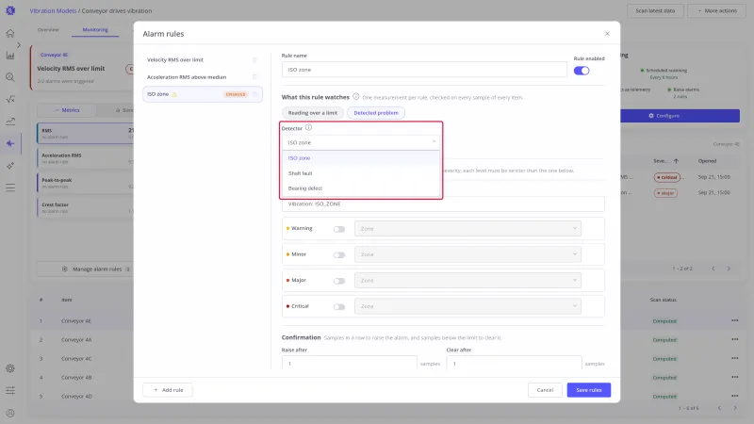Viewport: 754px width, 424px height.
Task: Open options for Conveyor 4C row
Action: point(734,358)
